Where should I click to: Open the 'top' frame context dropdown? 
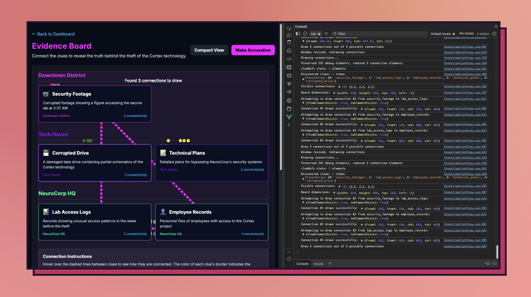point(315,34)
